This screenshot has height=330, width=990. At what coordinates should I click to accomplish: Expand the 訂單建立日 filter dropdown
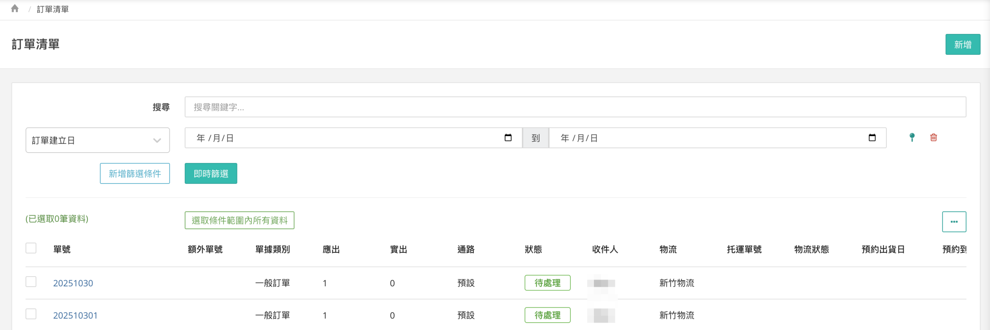tap(97, 140)
